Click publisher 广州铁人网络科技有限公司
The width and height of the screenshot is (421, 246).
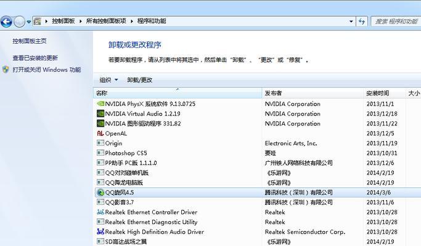coord(298,163)
